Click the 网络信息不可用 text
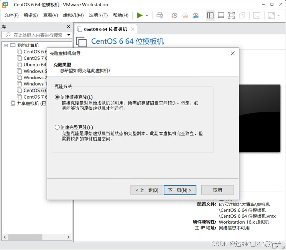 coord(234,228)
